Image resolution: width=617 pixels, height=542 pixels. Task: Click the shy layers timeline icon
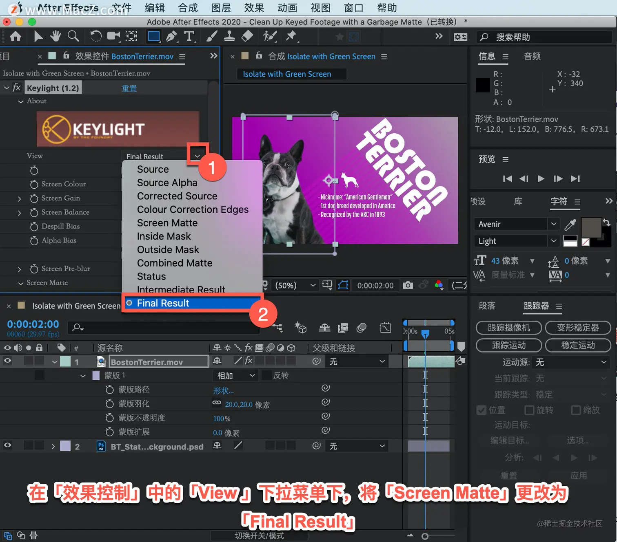[x=324, y=328]
